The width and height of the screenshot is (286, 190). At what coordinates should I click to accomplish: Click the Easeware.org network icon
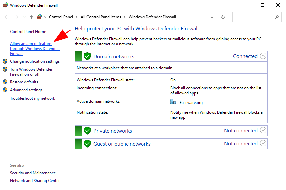[173, 102]
